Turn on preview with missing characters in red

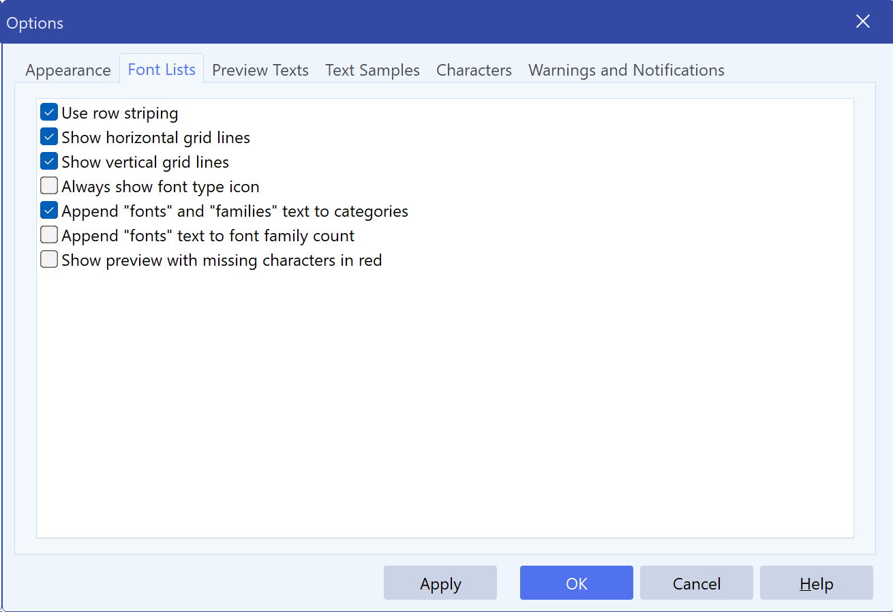coord(48,259)
